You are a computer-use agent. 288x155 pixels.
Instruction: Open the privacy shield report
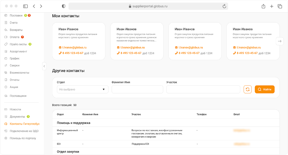click(x=63, y=6)
